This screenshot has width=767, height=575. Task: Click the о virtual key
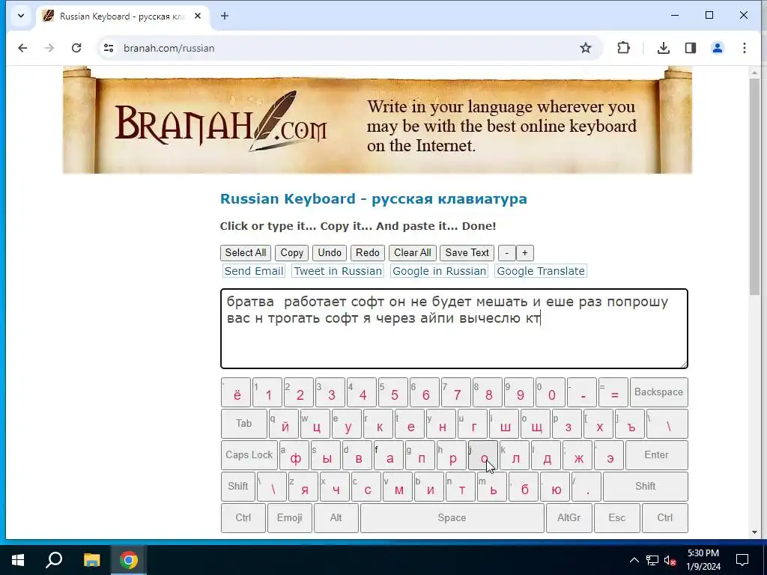click(x=483, y=454)
